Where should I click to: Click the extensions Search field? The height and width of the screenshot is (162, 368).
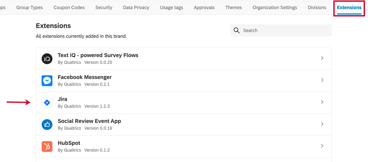pyautogui.click(x=281, y=30)
